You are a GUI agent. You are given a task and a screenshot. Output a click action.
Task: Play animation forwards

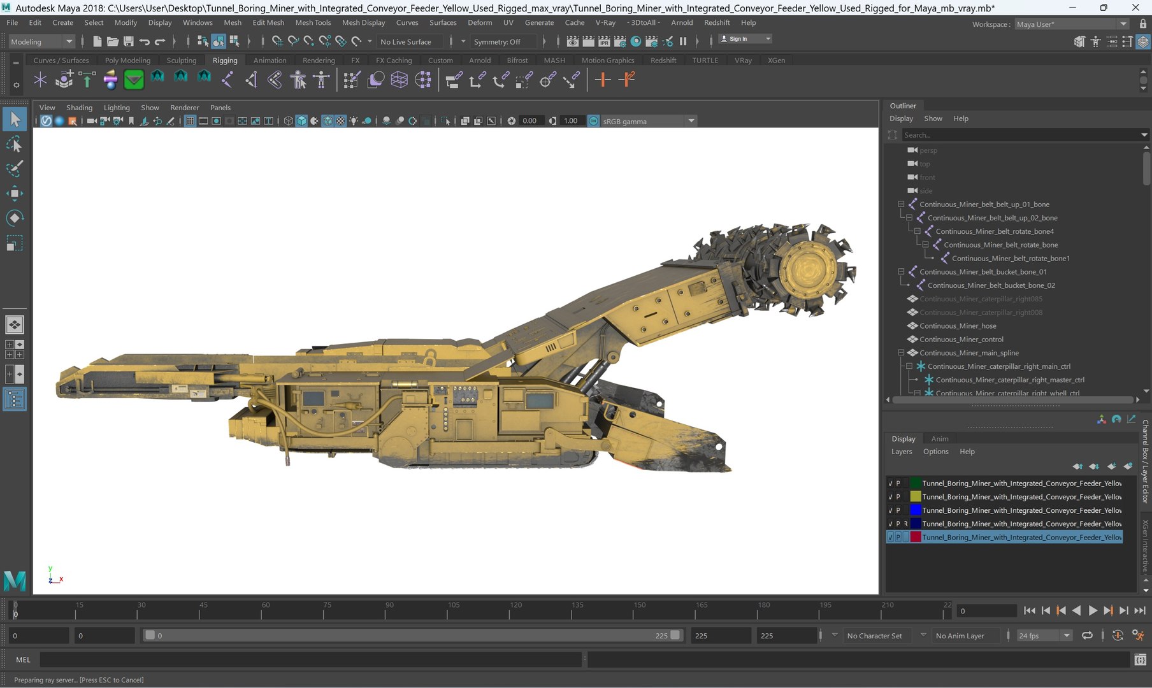pyautogui.click(x=1092, y=610)
